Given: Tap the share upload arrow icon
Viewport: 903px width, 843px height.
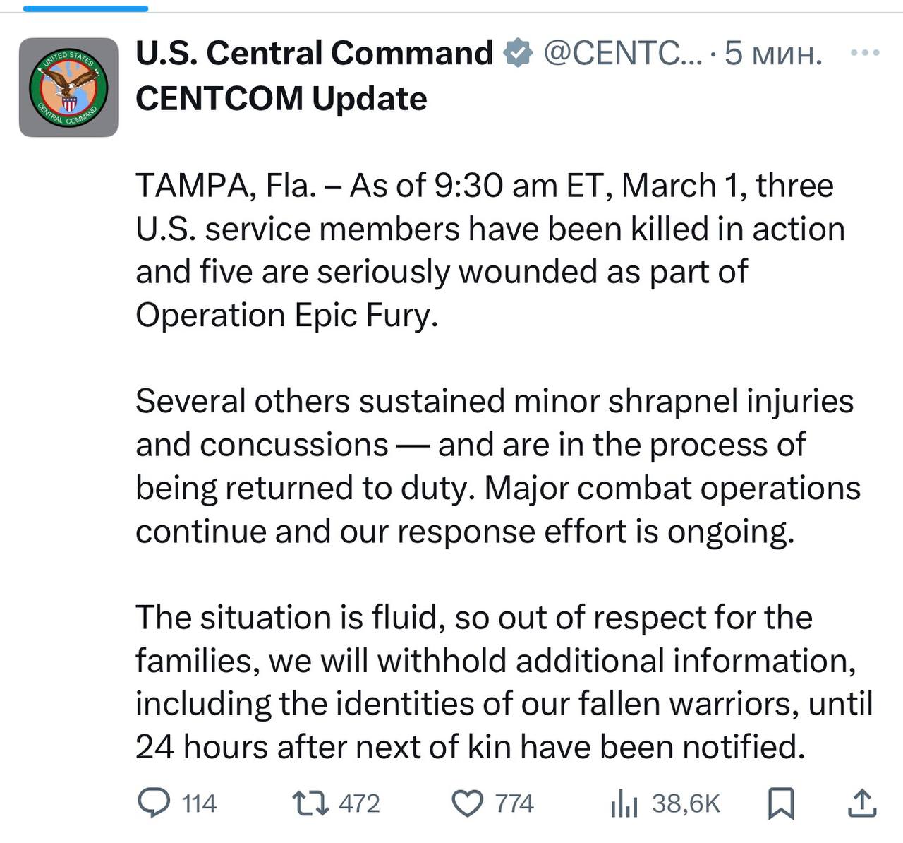Looking at the screenshot, I should pos(861,803).
